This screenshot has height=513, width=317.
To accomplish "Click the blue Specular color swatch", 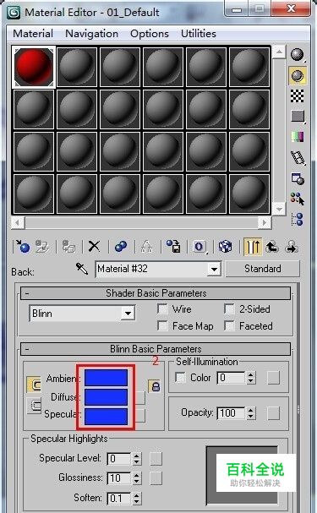I will [106, 416].
